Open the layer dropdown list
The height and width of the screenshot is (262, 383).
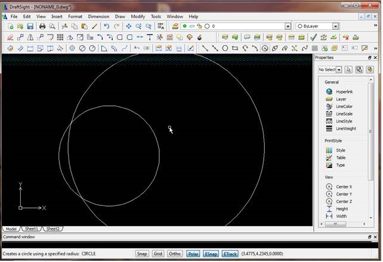(288, 26)
